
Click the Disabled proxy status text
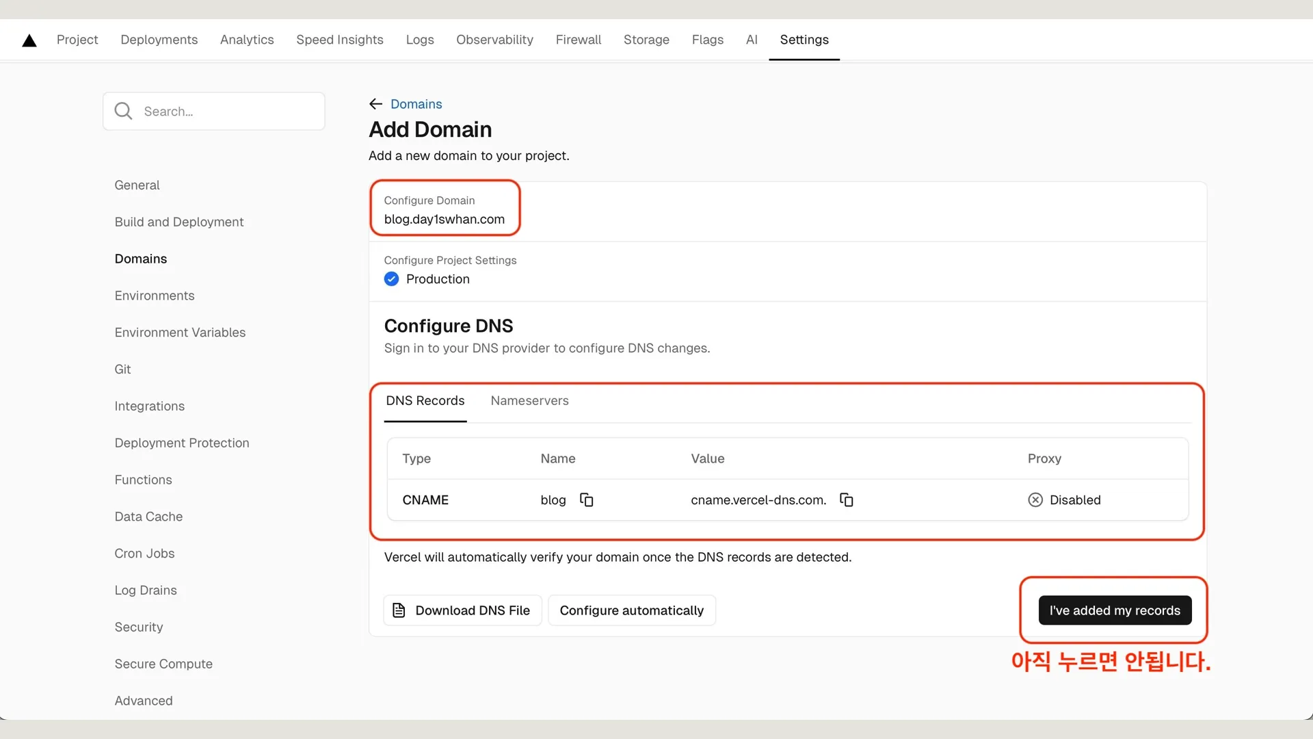1075,500
